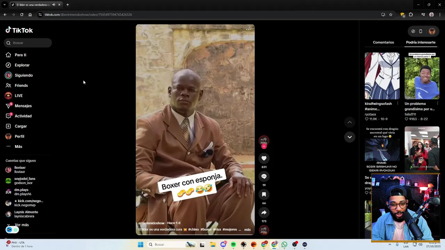Open kira#wingsofash anime video thumbnail
The height and width of the screenshot is (250, 445).
tap(382, 76)
